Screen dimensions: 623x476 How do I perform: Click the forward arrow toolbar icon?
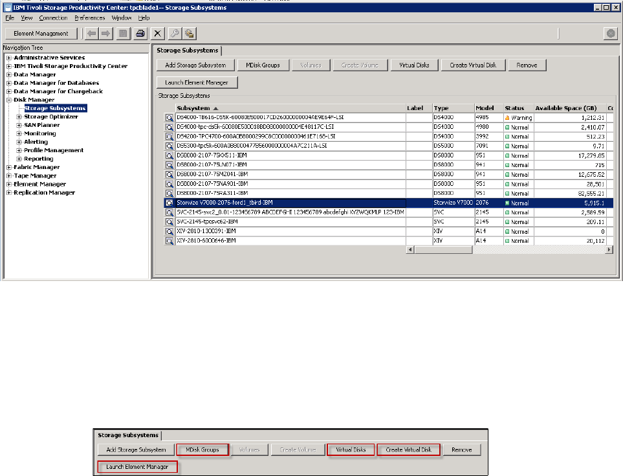(106, 34)
